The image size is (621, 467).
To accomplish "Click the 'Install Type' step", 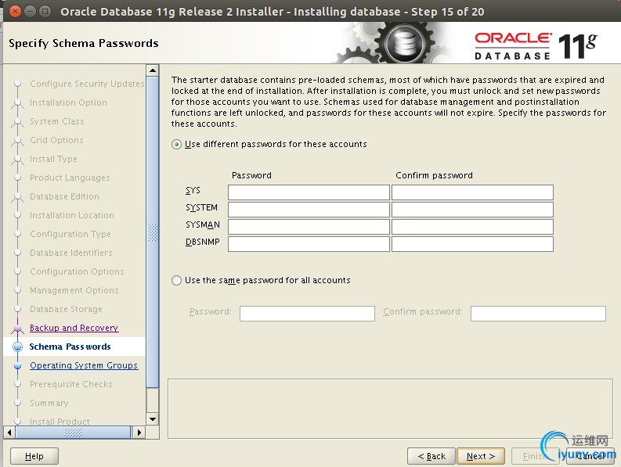I will (x=53, y=159).
